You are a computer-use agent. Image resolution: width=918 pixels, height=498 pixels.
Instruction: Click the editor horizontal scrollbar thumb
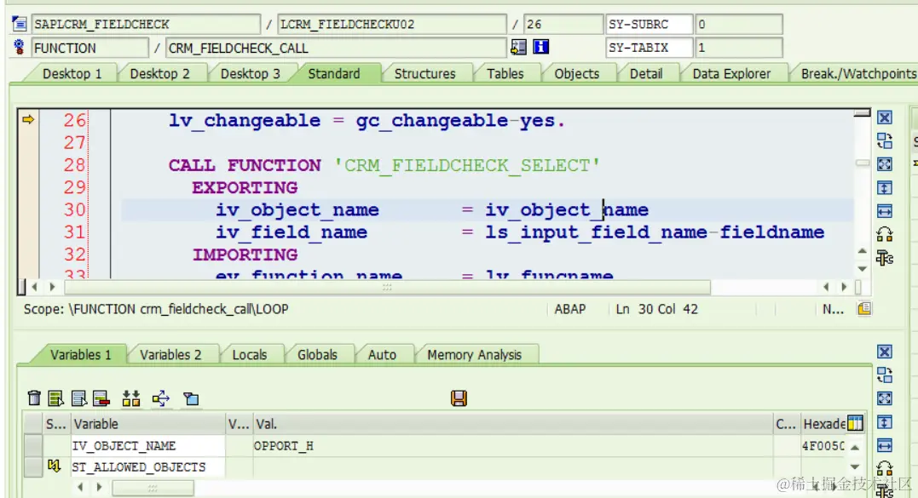pos(387,287)
